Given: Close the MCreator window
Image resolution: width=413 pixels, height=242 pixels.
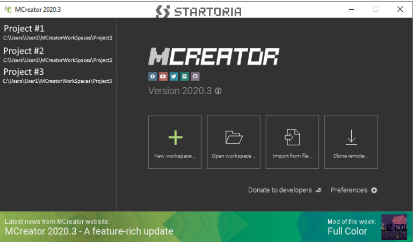Looking at the screenshot, I should pyautogui.click(x=400, y=9).
